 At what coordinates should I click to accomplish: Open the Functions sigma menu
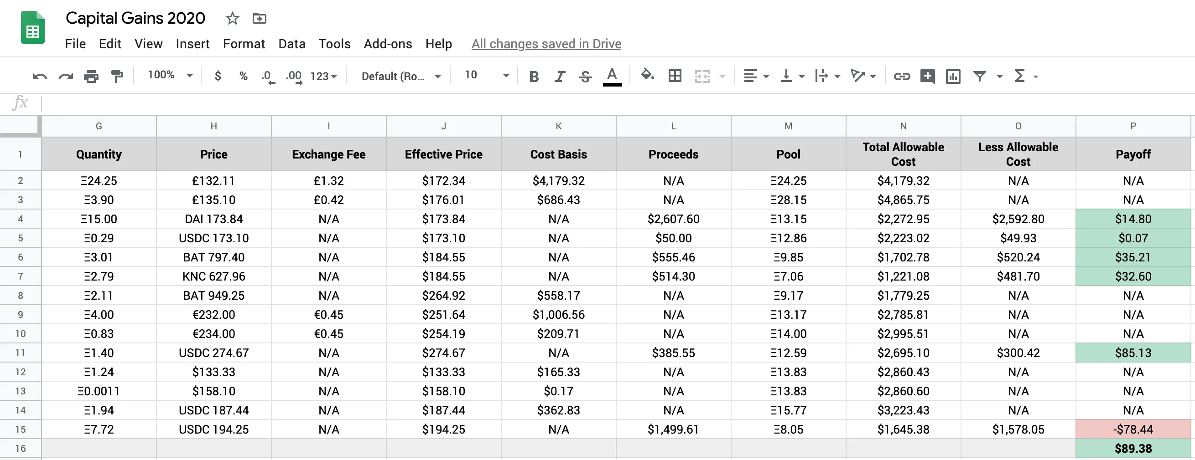pyautogui.click(x=1020, y=76)
